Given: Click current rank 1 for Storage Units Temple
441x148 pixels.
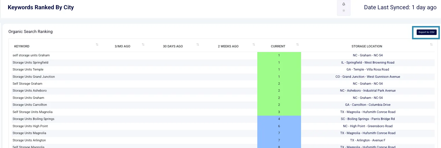Looking at the screenshot, I should click(x=279, y=69).
